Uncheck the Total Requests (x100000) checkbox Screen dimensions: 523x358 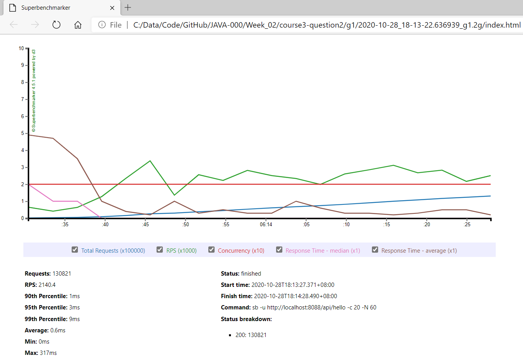click(x=75, y=250)
